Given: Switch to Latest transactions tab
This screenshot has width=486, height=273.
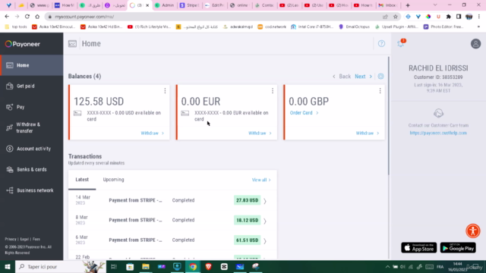Looking at the screenshot, I should pos(82,180).
